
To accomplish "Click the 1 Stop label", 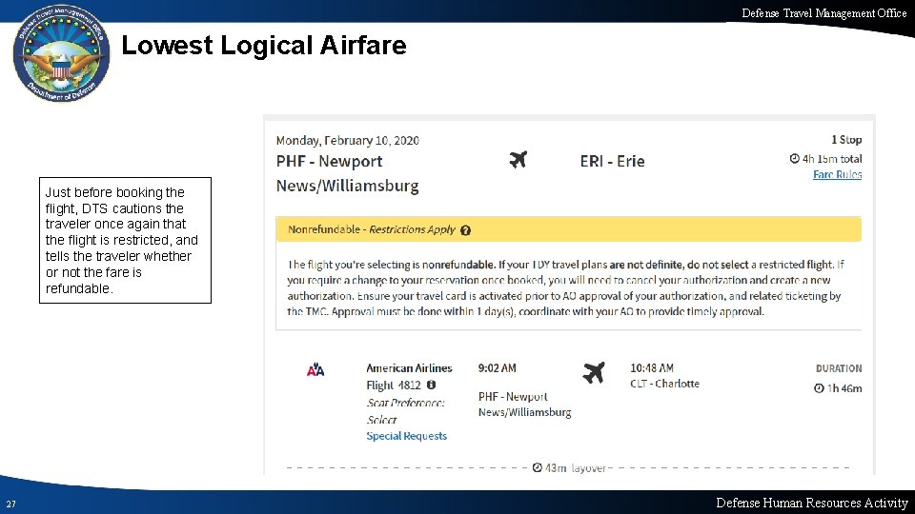I will (845, 140).
